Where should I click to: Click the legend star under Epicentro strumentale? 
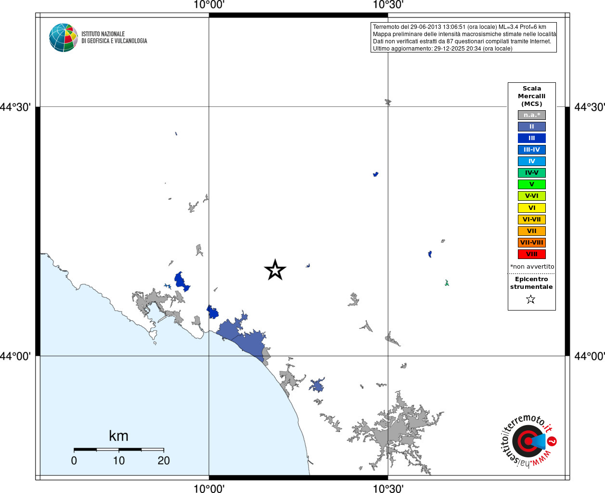click(x=531, y=299)
